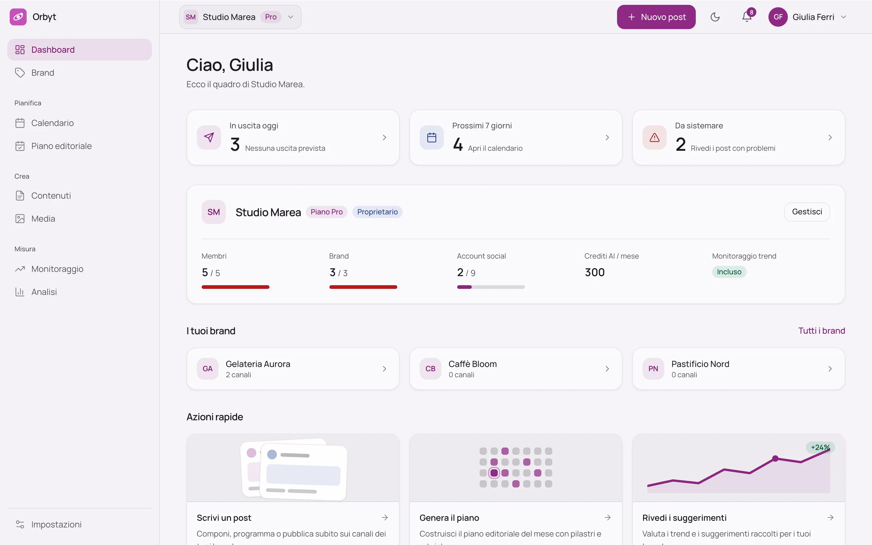Click the PN avatar of Pastificio Nord

pos(653,369)
